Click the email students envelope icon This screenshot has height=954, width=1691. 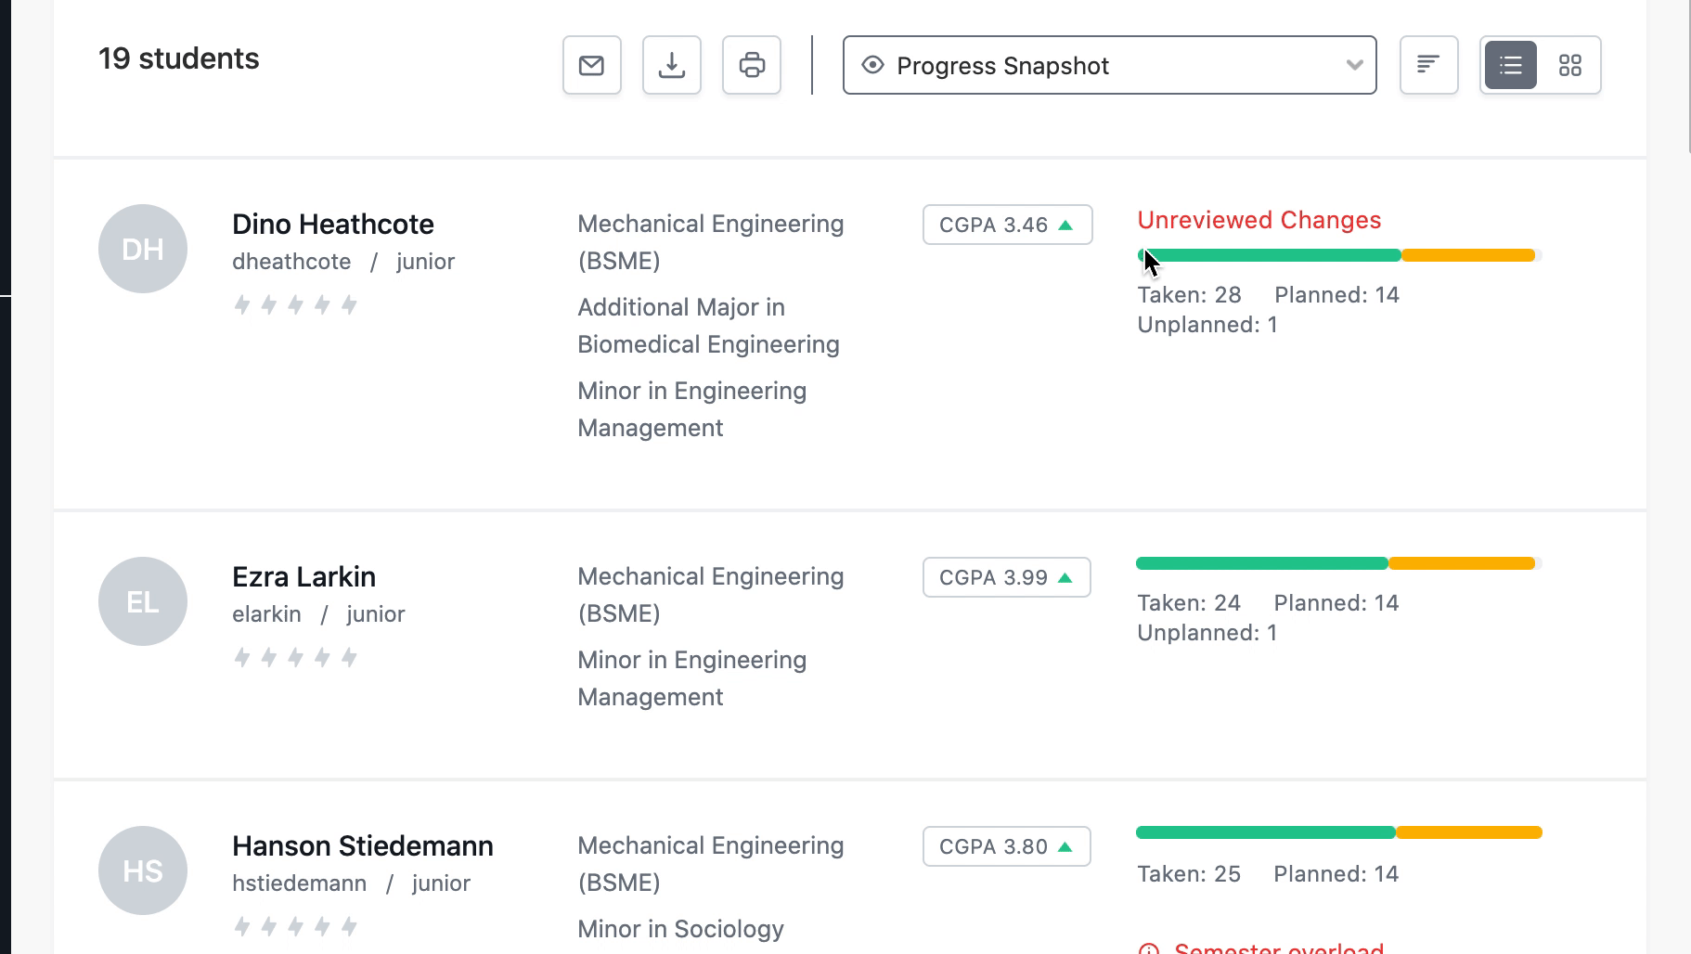(591, 65)
